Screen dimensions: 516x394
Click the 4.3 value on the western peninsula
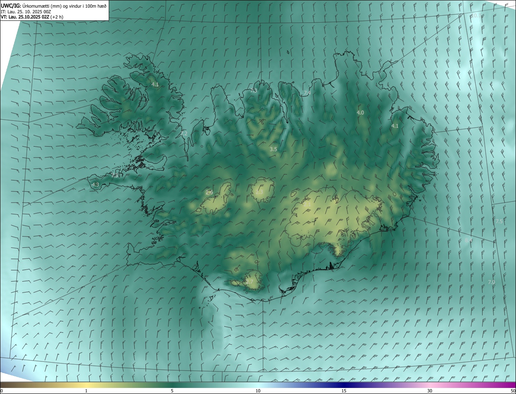pos(96,185)
